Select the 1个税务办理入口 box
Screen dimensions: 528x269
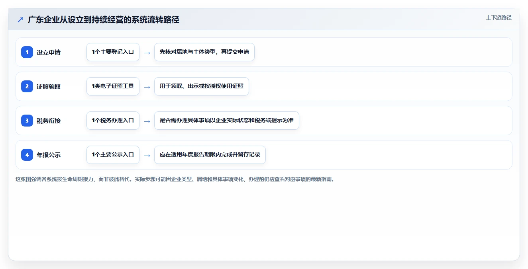[x=113, y=121]
